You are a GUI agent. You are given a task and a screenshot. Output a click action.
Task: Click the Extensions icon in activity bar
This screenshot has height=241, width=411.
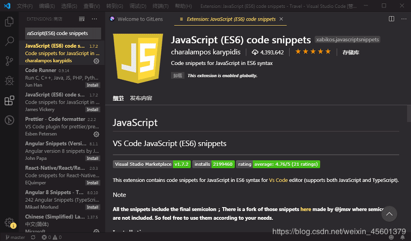9,101
